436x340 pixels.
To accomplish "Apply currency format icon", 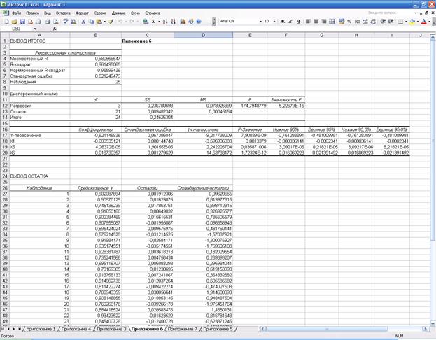I will coord(342,22).
